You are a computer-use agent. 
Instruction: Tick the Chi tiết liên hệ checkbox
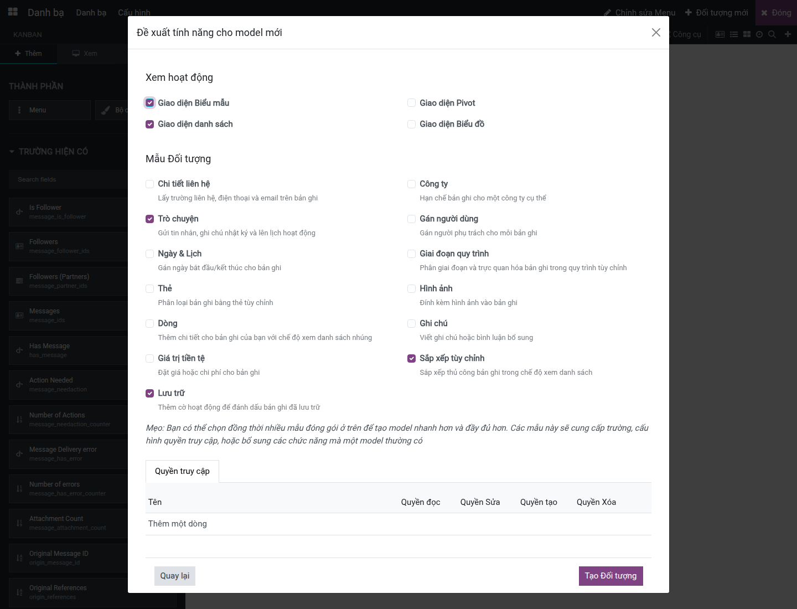(149, 184)
